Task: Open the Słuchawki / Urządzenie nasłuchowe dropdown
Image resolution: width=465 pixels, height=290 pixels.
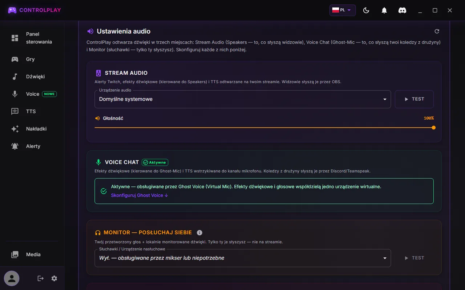Action: 243,258
